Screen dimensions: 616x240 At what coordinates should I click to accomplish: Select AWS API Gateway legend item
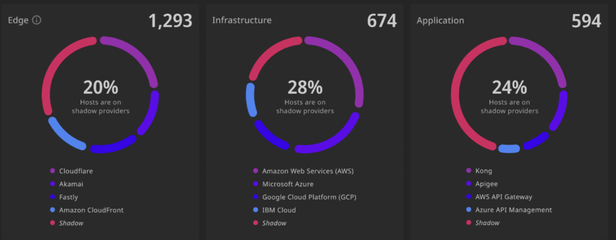tap(499, 197)
